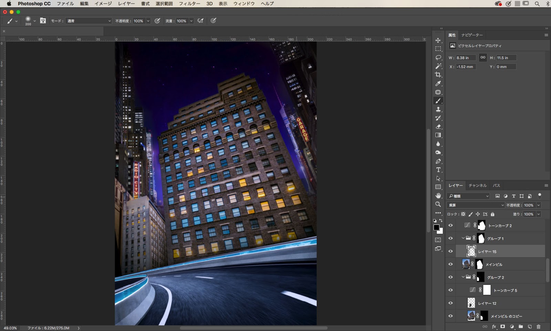Click the foreground color swatch

click(x=436, y=228)
